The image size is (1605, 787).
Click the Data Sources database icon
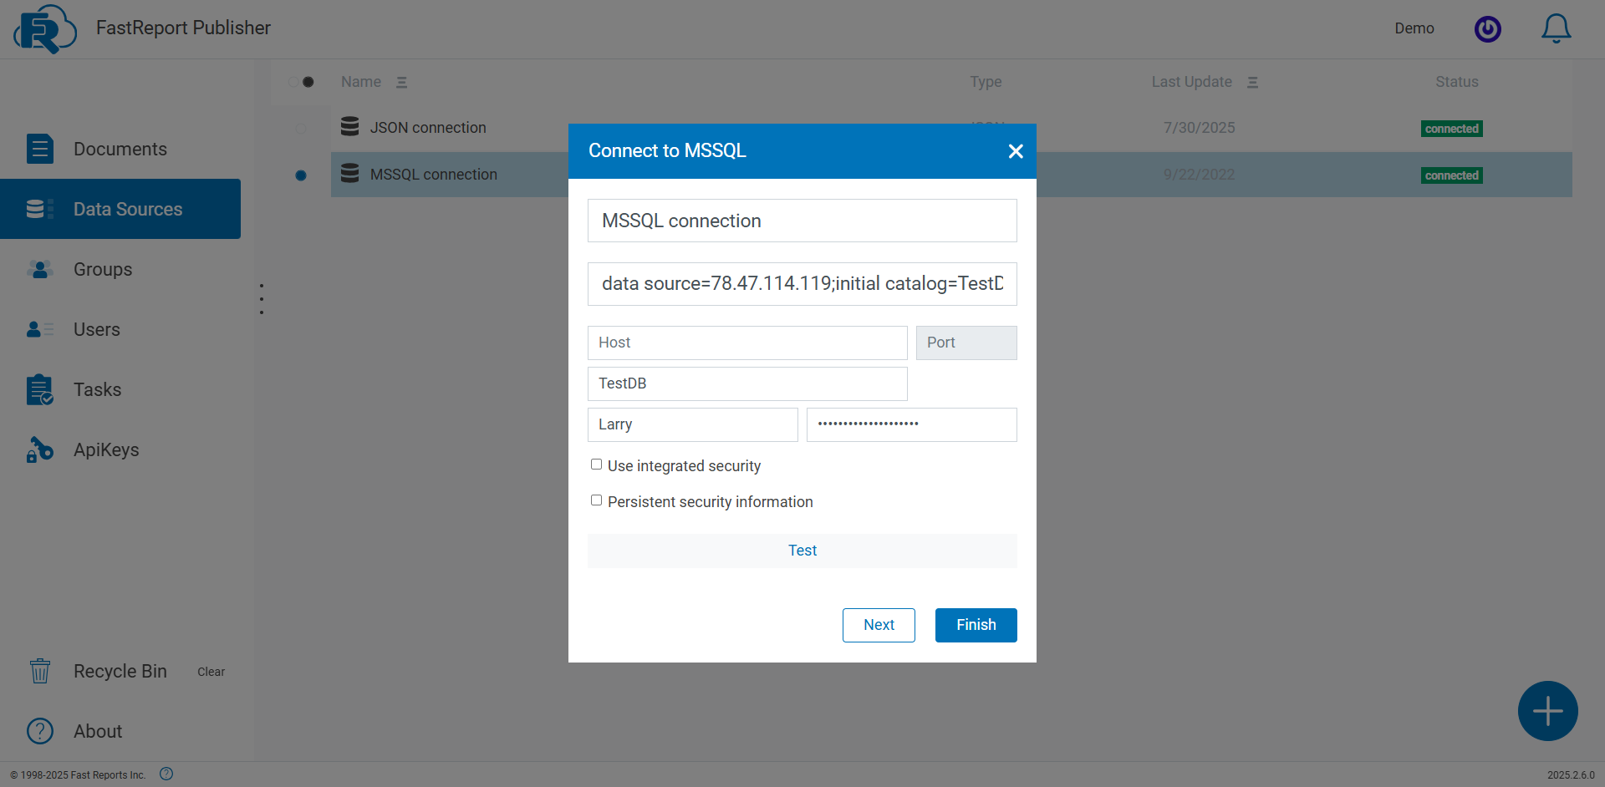coord(39,209)
